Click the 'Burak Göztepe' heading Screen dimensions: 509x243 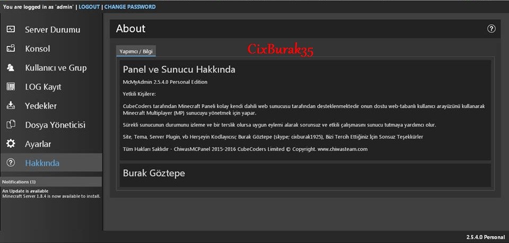pos(154,173)
